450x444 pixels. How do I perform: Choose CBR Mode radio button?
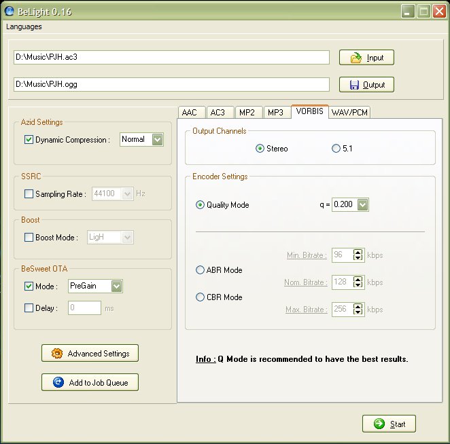tap(200, 297)
